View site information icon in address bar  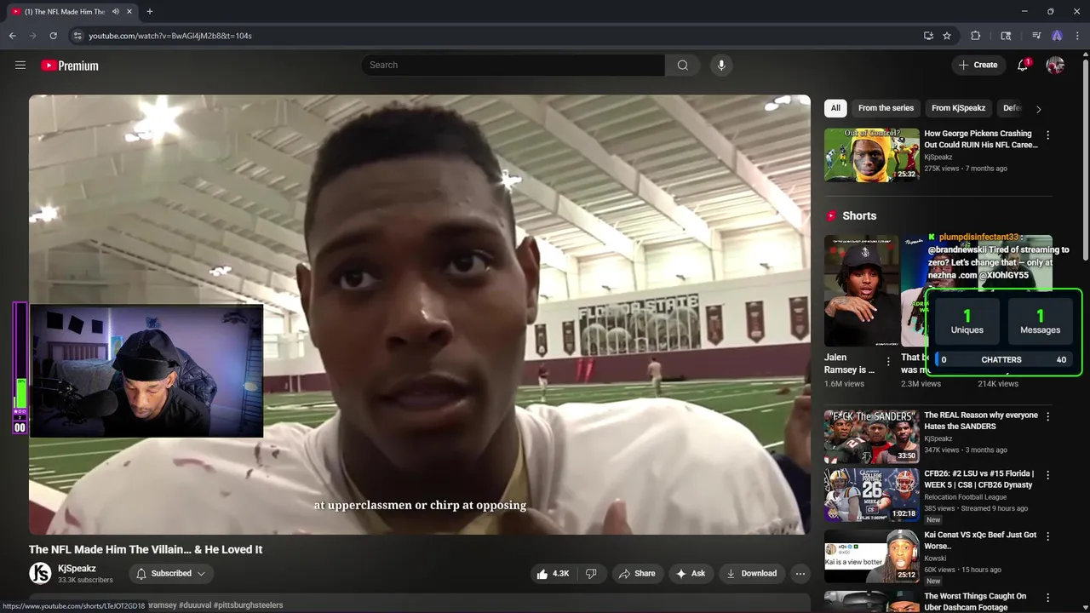[77, 36]
